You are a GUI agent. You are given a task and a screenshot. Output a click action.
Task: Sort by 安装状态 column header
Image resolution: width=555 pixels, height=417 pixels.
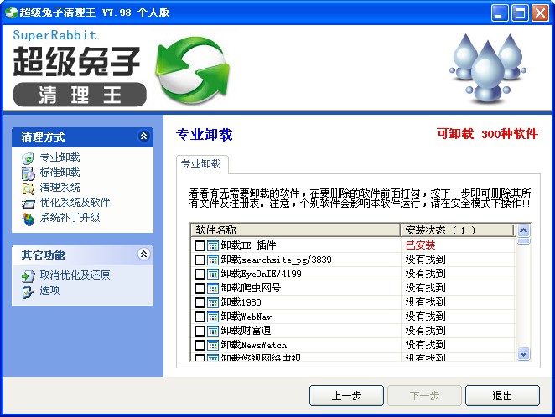point(457,230)
